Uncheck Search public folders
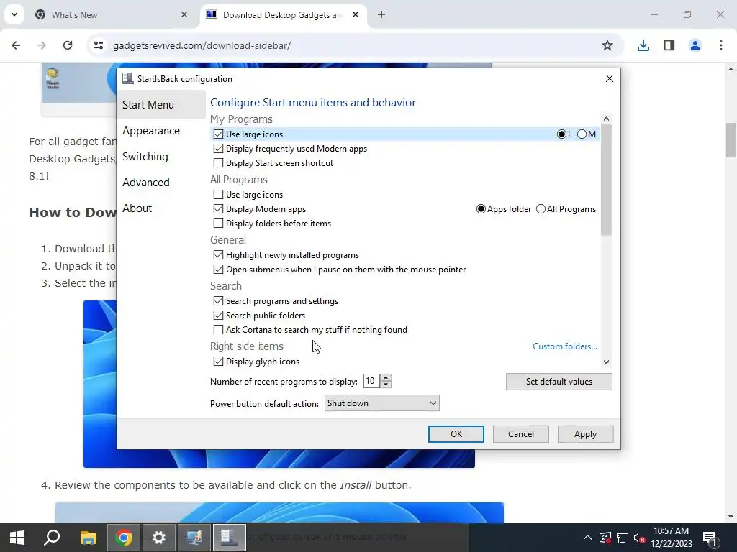This screenshot has width=737, height=552. (218, 316)
